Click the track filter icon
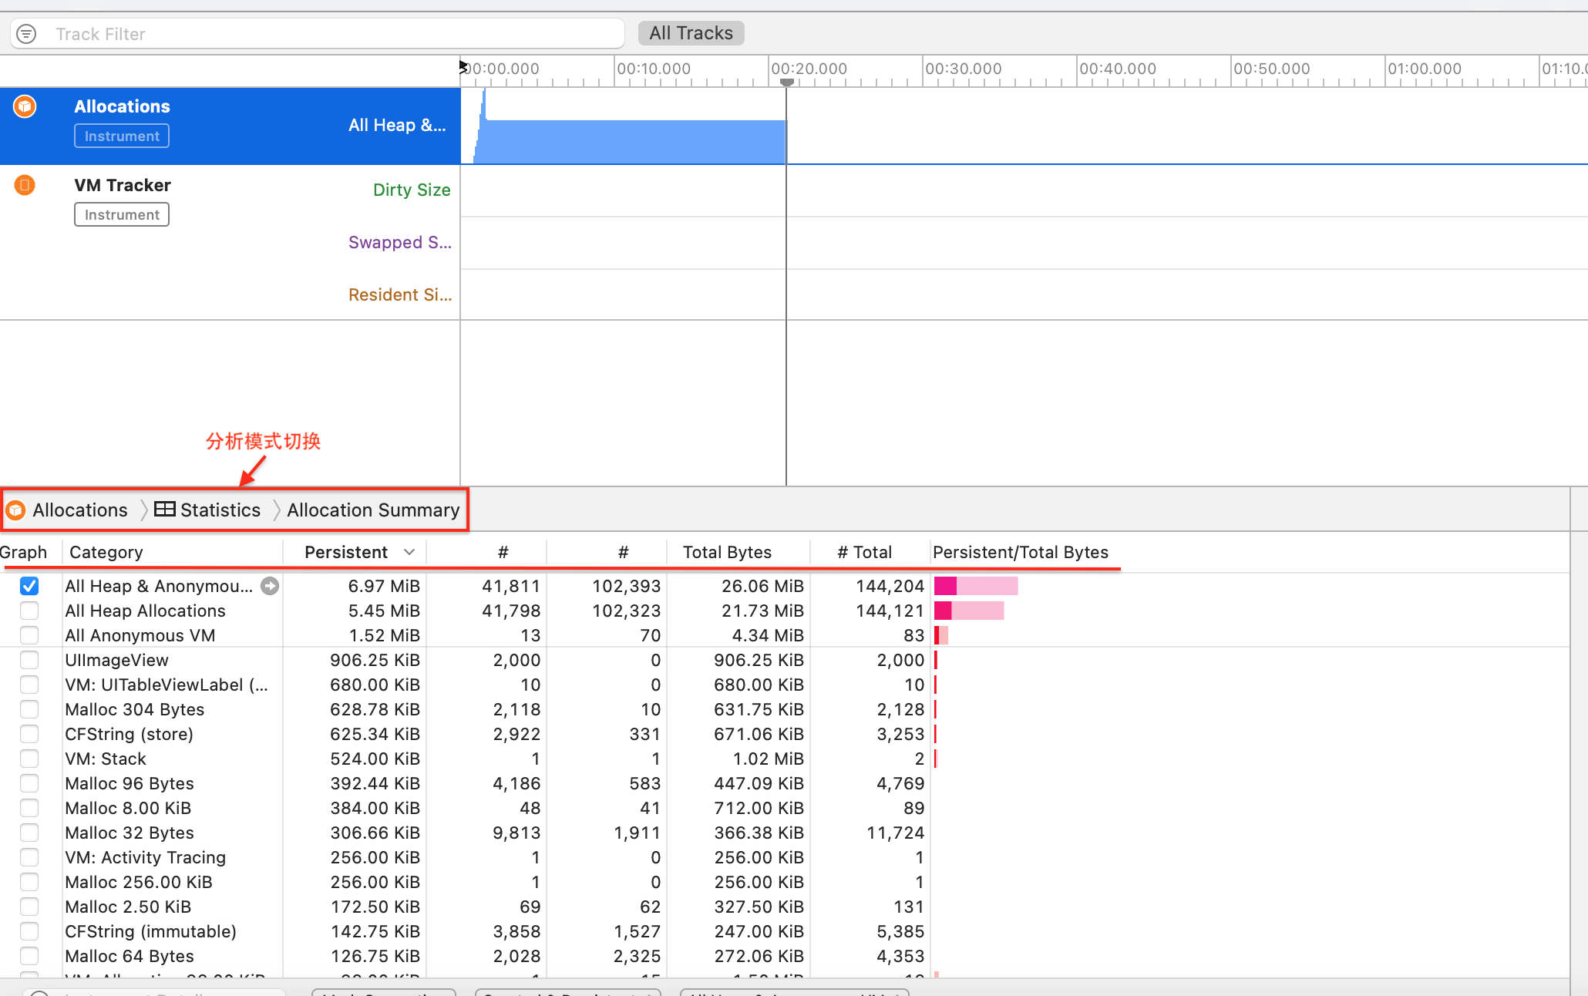The height and width of the screenshot is (996, 1588). tap(26, 34)
